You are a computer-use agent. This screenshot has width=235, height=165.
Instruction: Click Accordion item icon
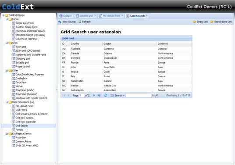point(14,138)
